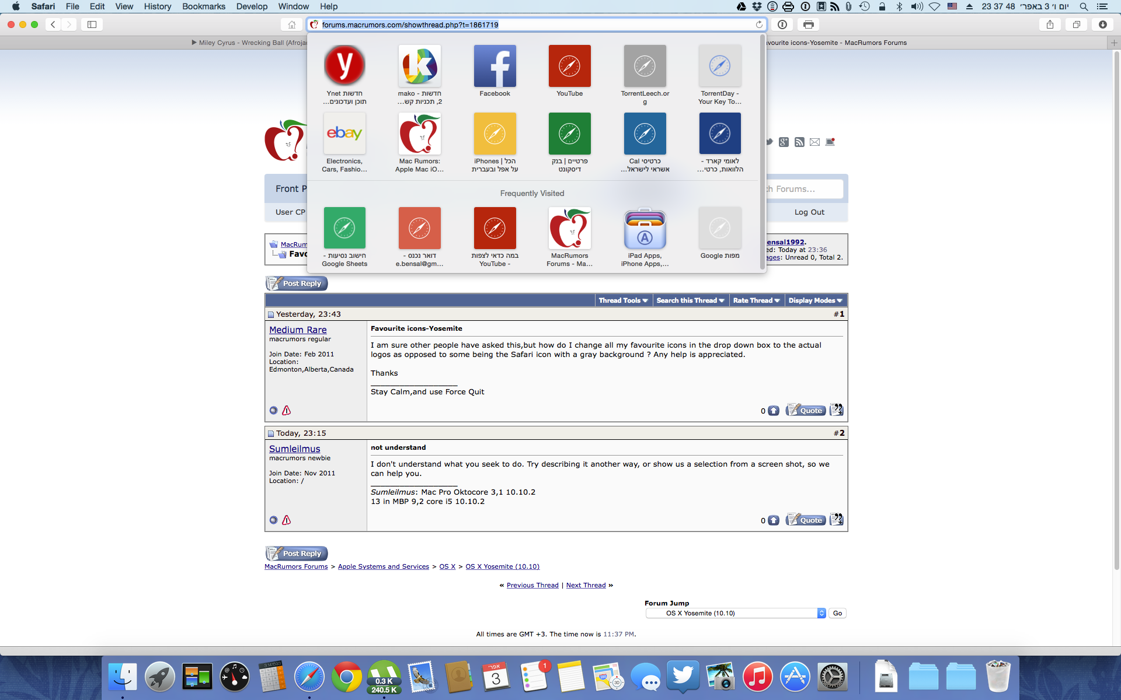Click the Safari back button
This screenshot has height=700, width=1121.
coord(53,24)
